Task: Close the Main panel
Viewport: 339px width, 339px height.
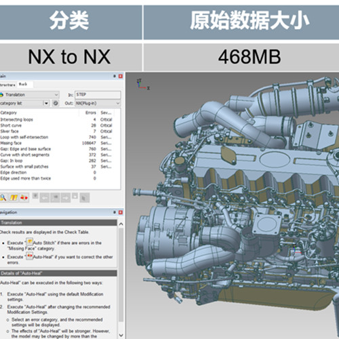Action: coord(121,76)
